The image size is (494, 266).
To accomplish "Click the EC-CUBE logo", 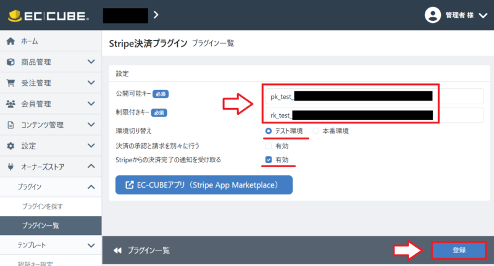I will (48, 15).
